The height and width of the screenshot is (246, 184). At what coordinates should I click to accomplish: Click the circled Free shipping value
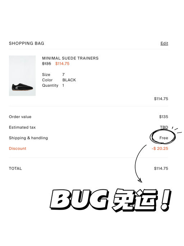[164, 138]
